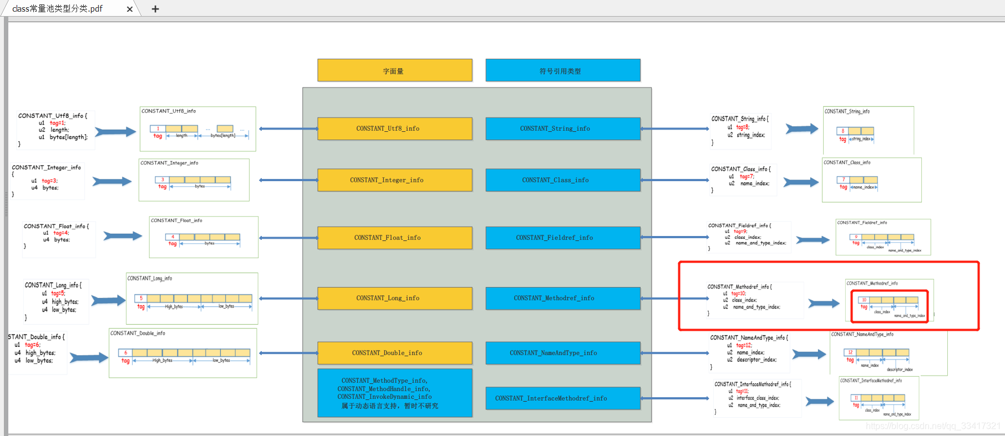Screen dimensions: 1005x436
Task: Click the CONSTANT_Utf8_info byte layout diagram
Action: tap(198, 129)
